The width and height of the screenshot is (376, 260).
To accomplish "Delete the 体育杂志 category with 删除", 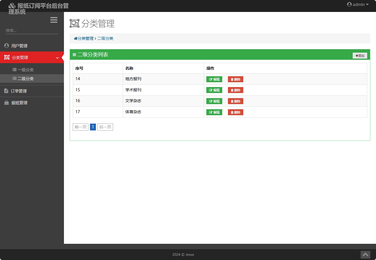I will (x=235, y=112).
